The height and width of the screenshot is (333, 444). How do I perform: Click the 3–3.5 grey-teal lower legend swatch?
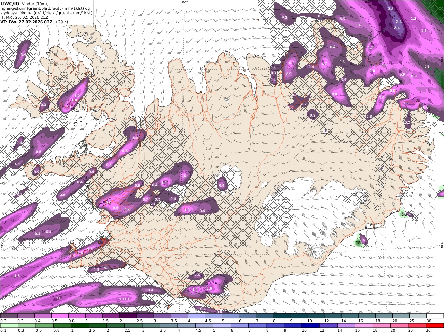(151, 326)
